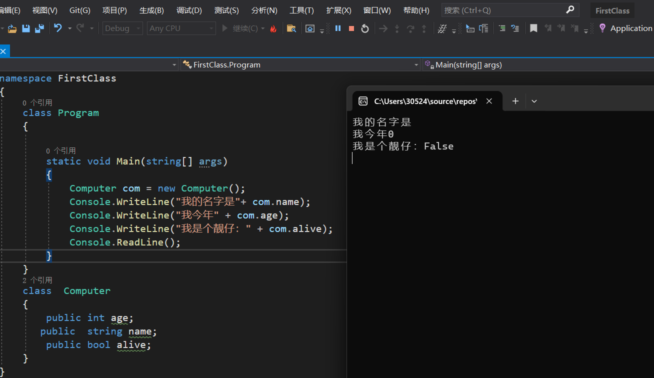Stop debugging with the red square
The width and height of the screenshot is (654, 378).
pos(351,28)
